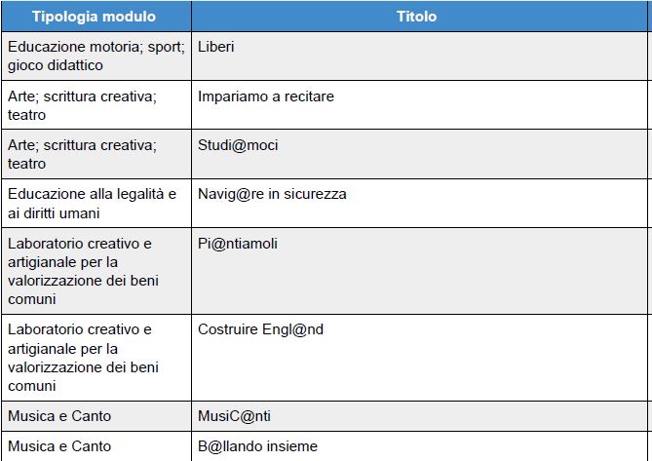The image size is (652, 461).
Task: Click empty space right of Navig@re in sicurezza
Action: coord(497,204)
